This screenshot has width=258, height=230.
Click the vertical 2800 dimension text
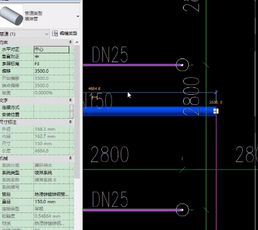191,96
